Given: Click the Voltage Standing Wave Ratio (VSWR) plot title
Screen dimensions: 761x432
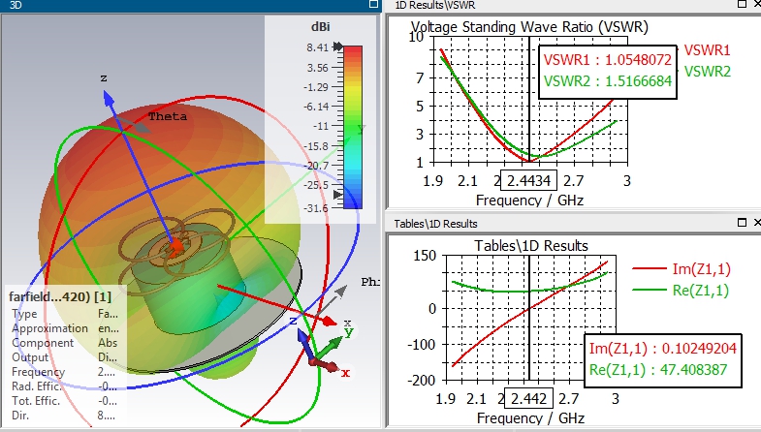Looking at the screenshot, I should tap(529, 27).
